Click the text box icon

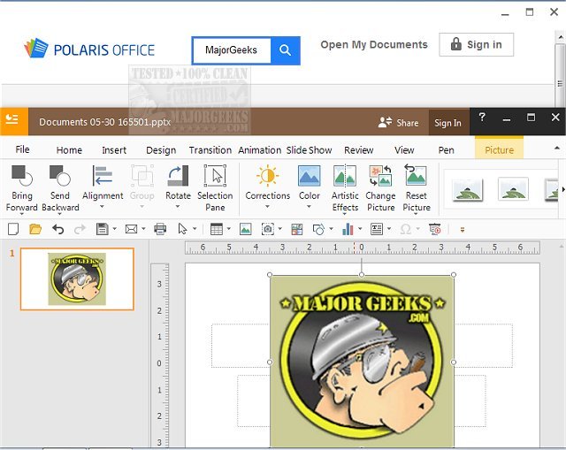pos(377,229)
